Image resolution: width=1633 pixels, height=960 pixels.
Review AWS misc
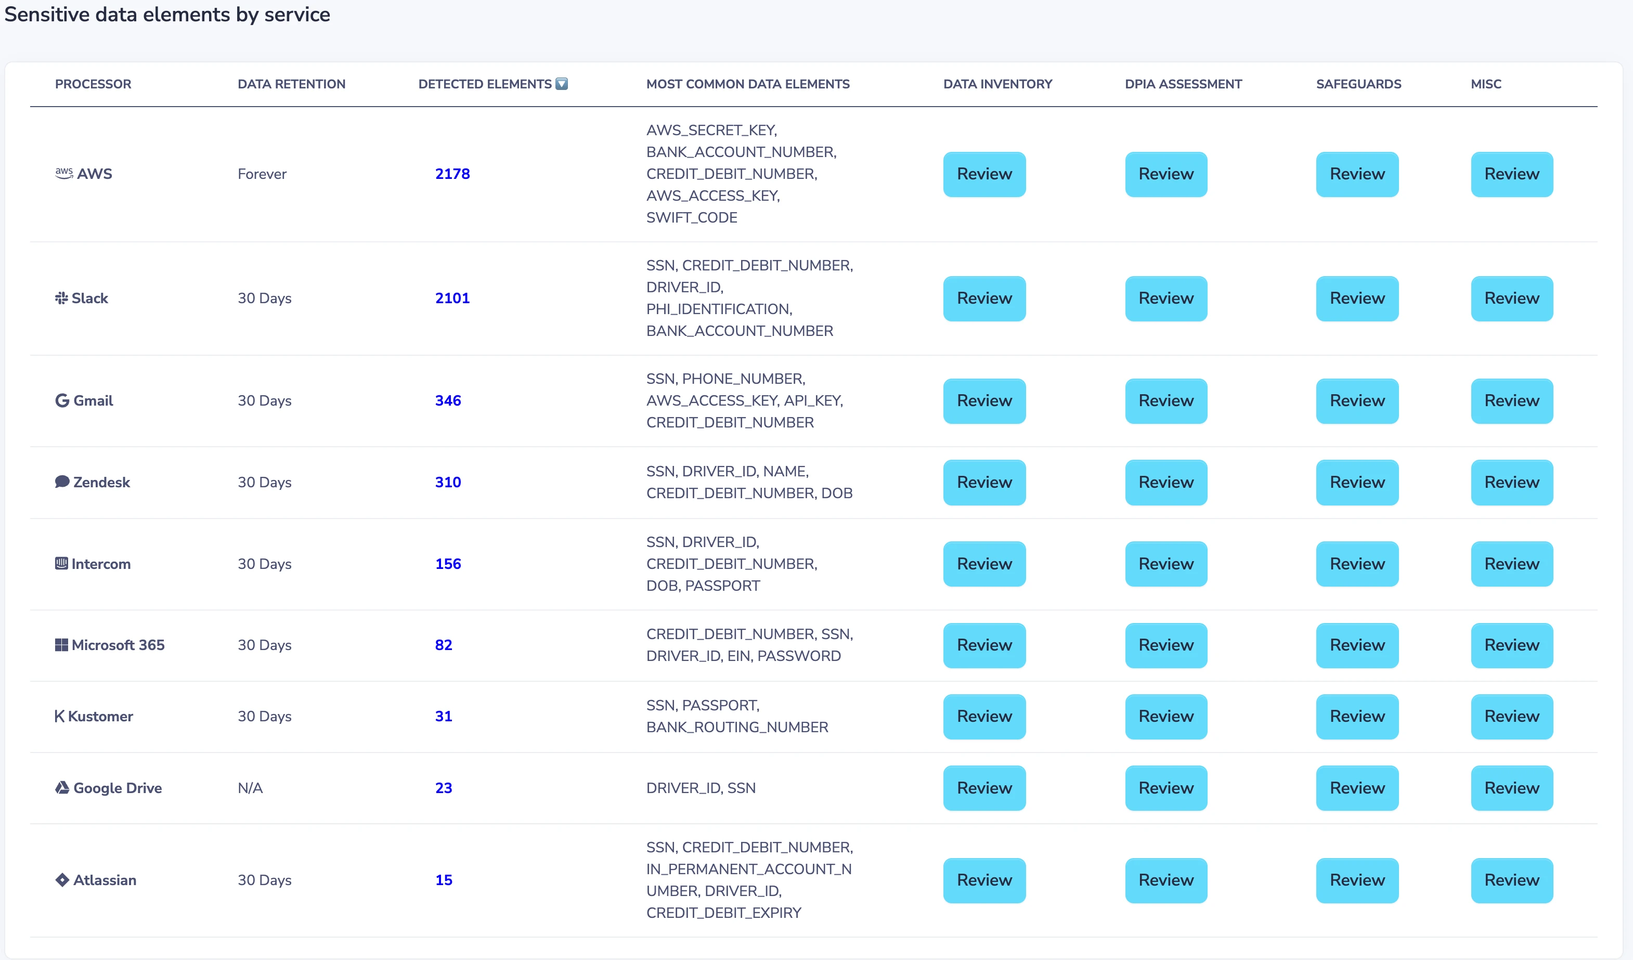click(1512, 174)
